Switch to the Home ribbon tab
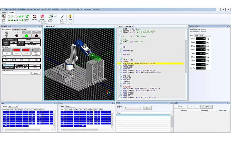 point(4,13)
